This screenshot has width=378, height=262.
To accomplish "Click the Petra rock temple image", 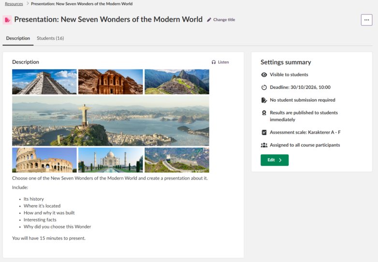I will coord(110,82).
